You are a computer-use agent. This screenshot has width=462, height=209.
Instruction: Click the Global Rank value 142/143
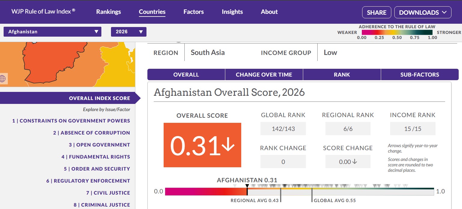click(283, 129)
